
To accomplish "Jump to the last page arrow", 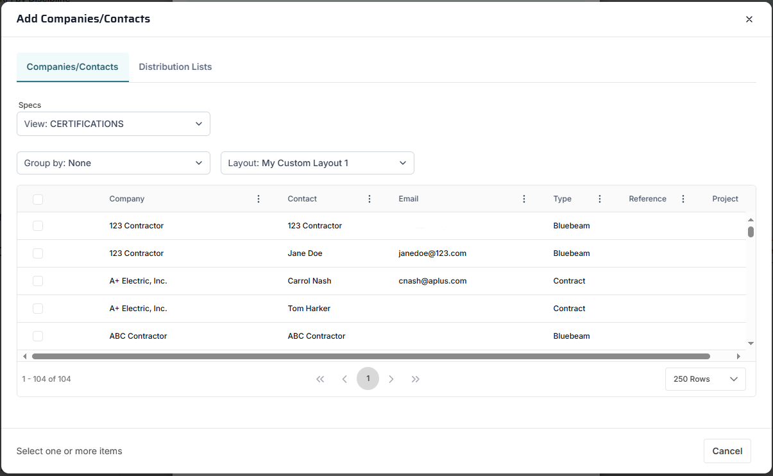I will point(416,379).
